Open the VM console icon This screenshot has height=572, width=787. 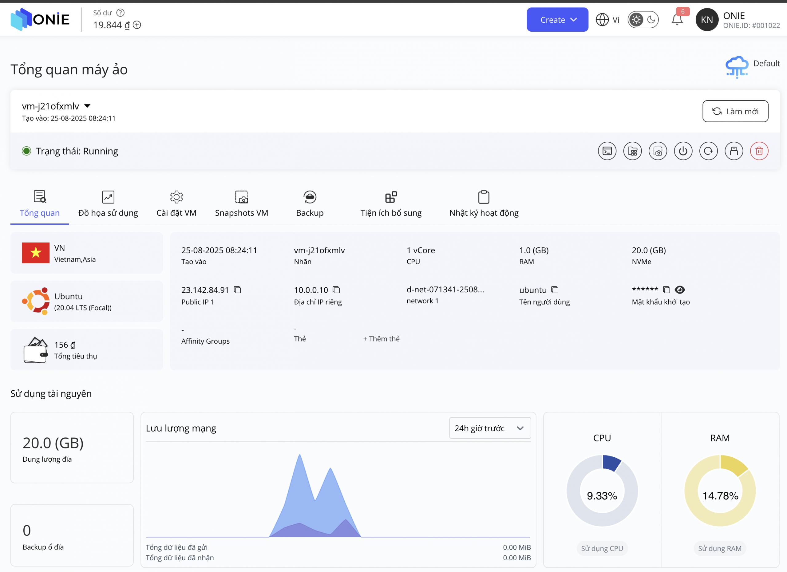coord(607,151)
